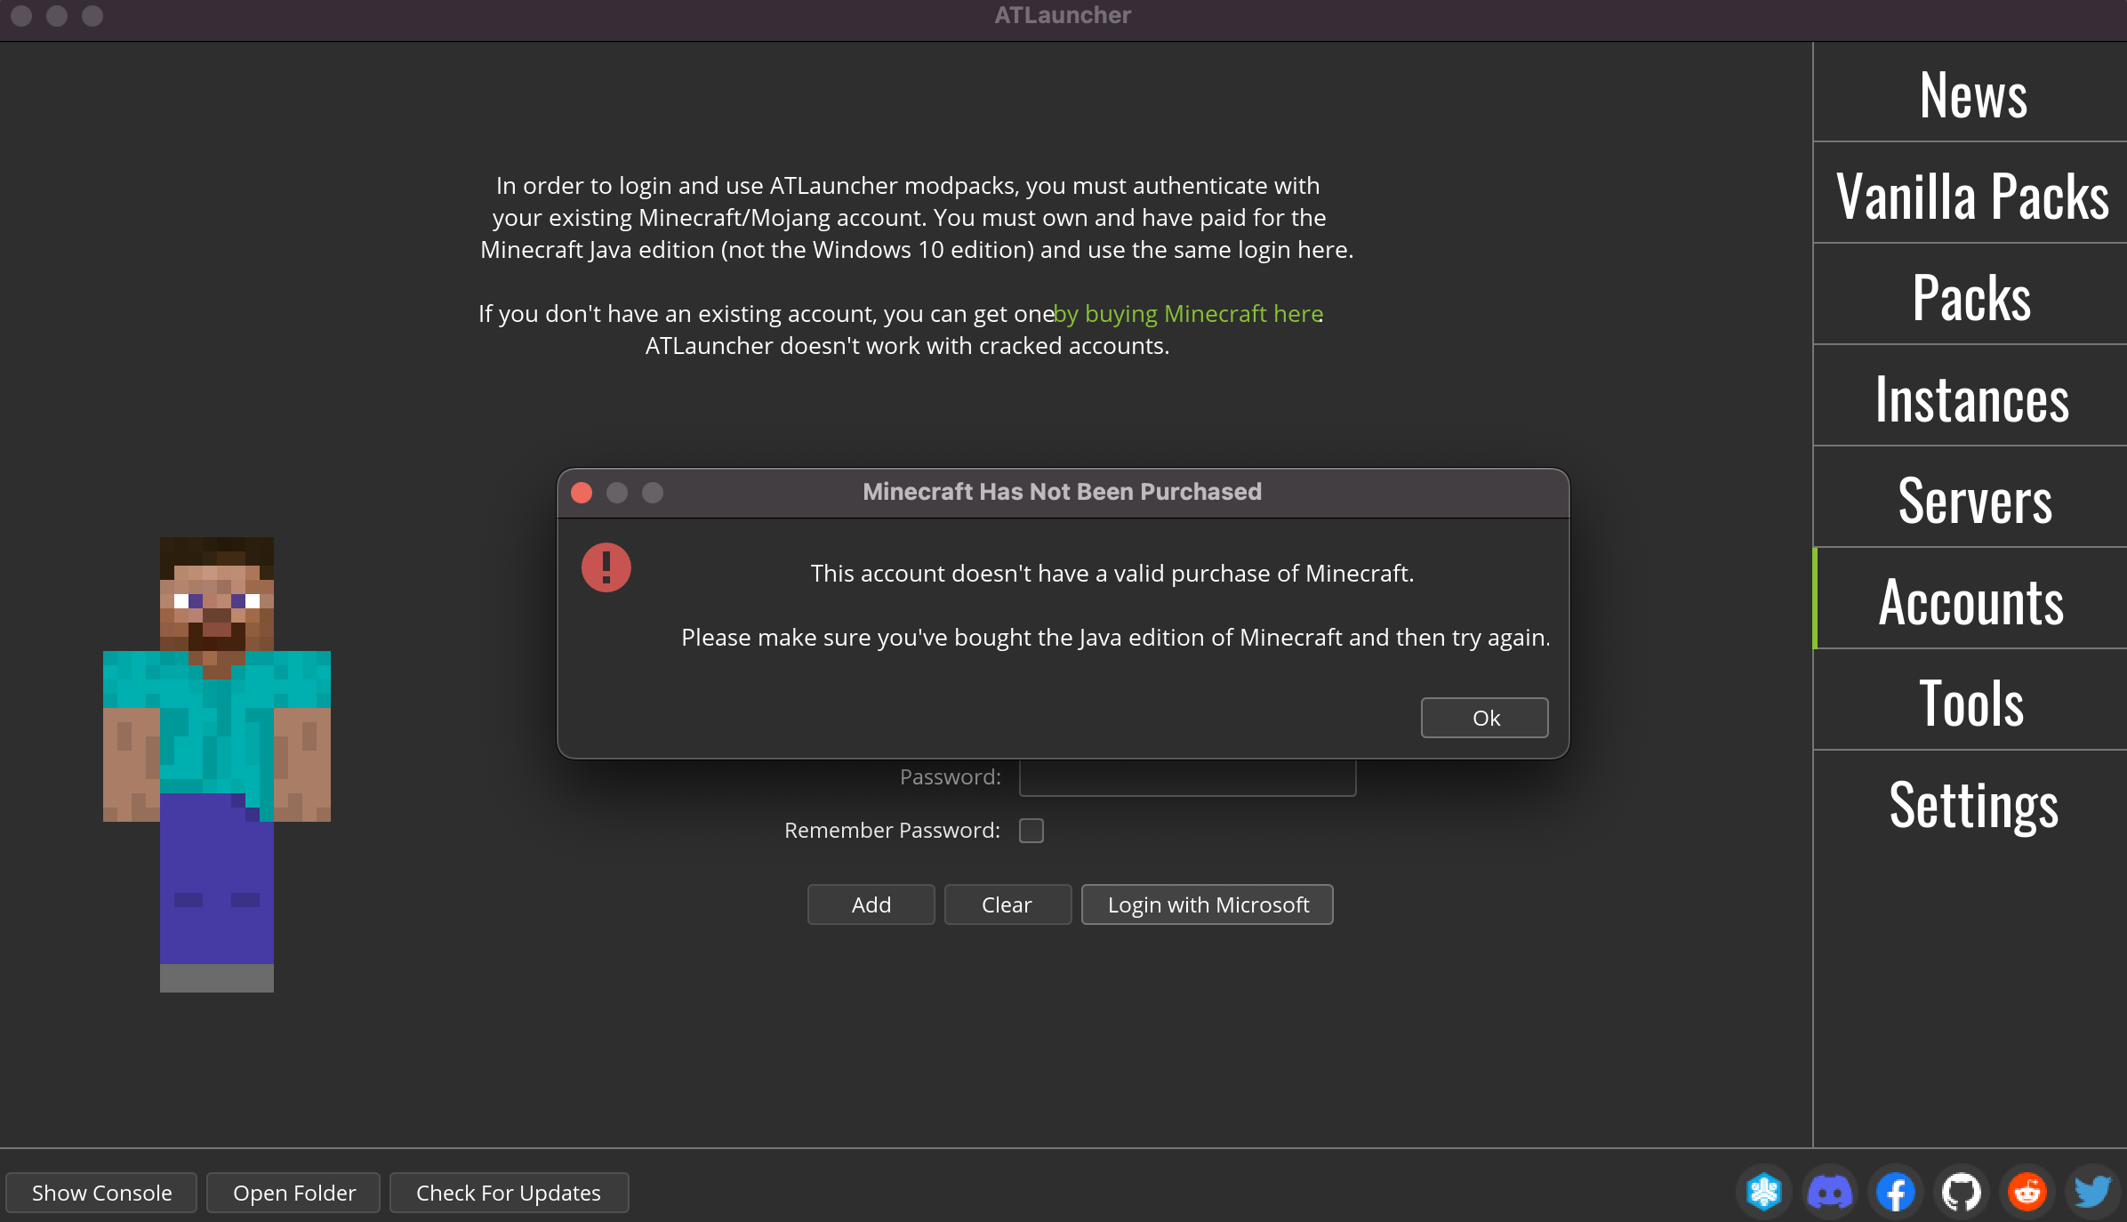The image size is (2127, 1222).
Task: Dismiss the dialog with Ok
Action: [1485, 718]
